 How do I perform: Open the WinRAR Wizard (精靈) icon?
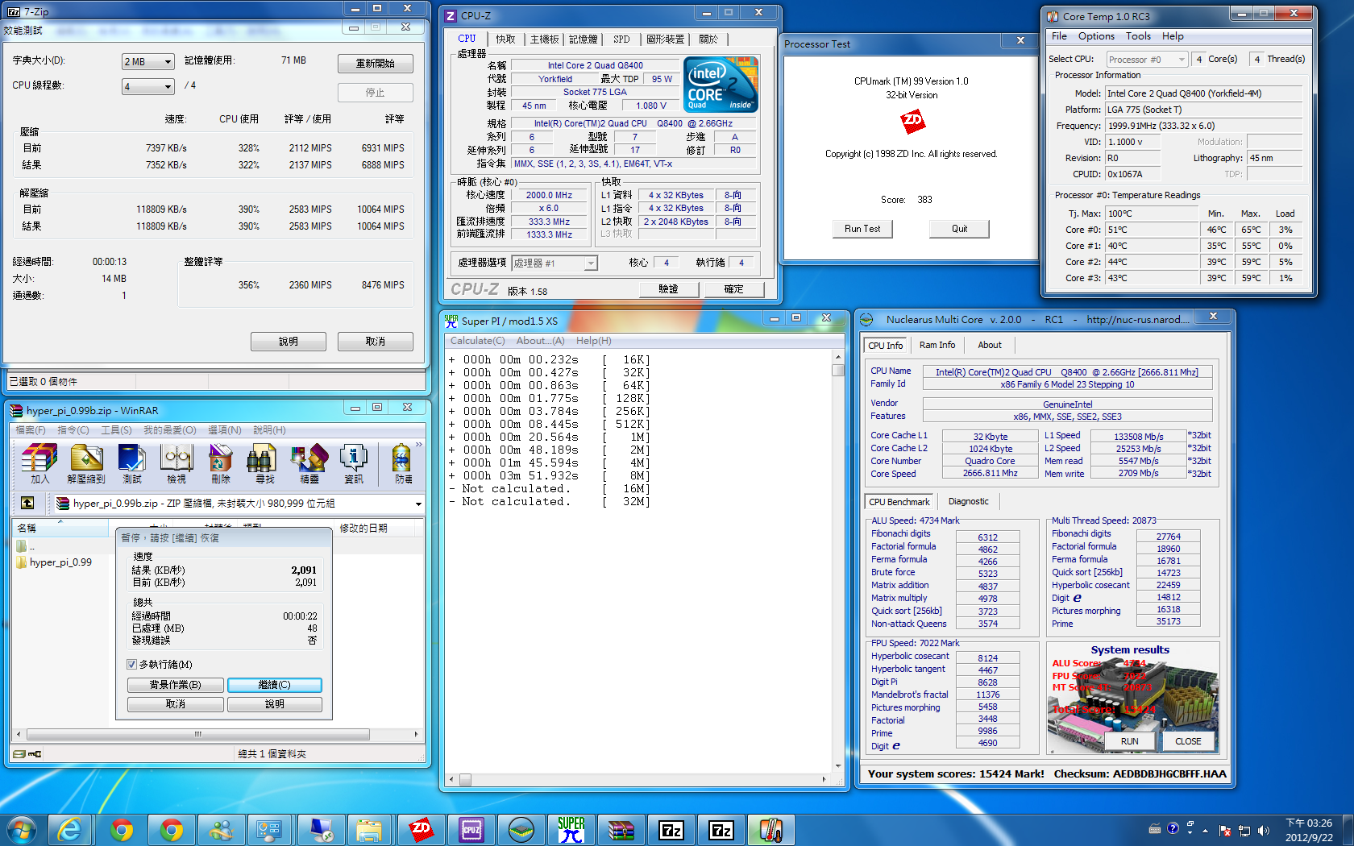pos(309,464)
